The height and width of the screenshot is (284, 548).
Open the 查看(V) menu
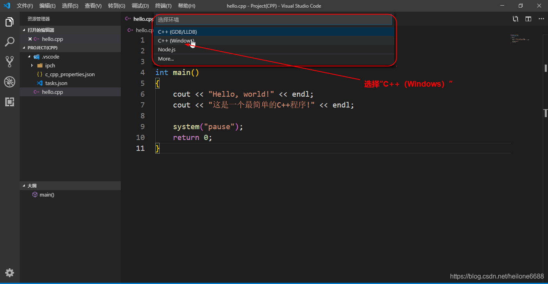[93, 6]
